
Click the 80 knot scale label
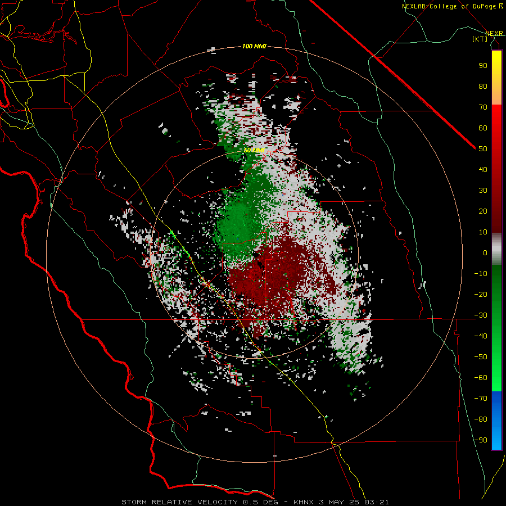coord(483,86)
